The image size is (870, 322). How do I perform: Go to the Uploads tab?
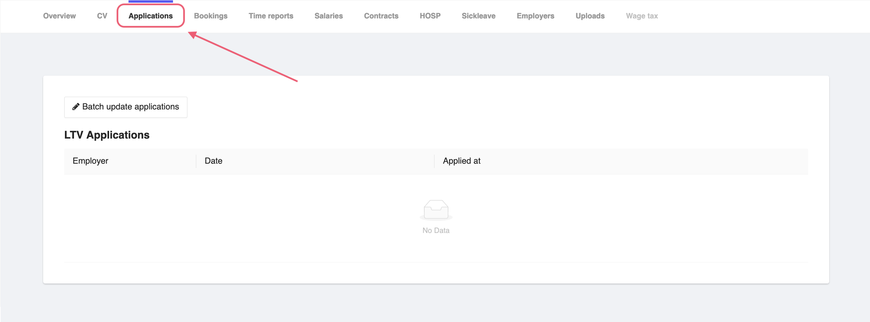point(590,15)
